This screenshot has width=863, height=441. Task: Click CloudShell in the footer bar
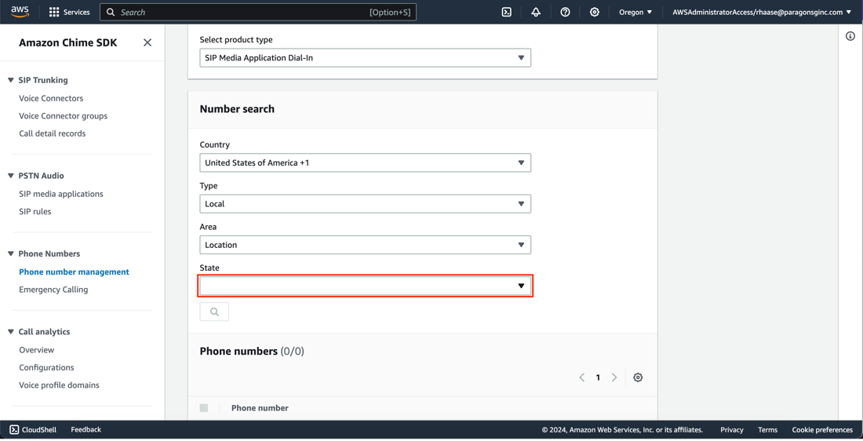pyautogui.click(x=33, y=429)
